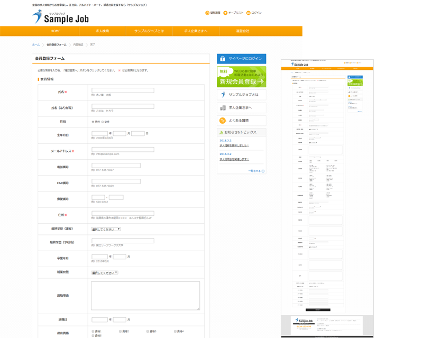Focus the 生年月日 month field
Viewport: 423px width, 338px height.
point(119,133)
